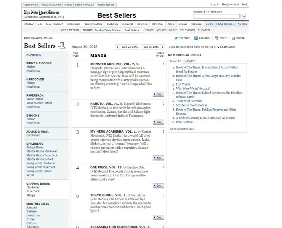Screen dimensions: 282x228
Task: Go to next week Sep 06, 2015
Action: click(x=151, y=47)
